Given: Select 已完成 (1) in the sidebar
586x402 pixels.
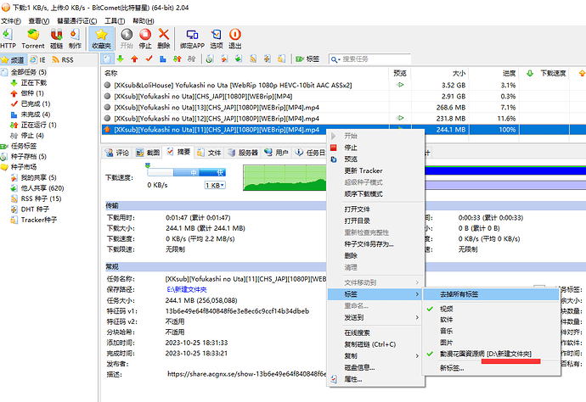Looking at the screenshot, I should point(35,103).
